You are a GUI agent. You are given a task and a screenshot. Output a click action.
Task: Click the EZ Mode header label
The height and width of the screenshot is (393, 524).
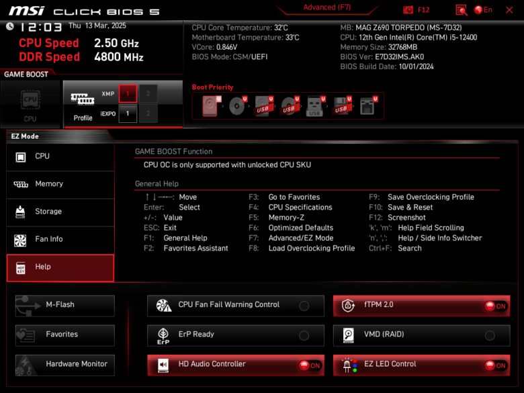tap(25, 136)
